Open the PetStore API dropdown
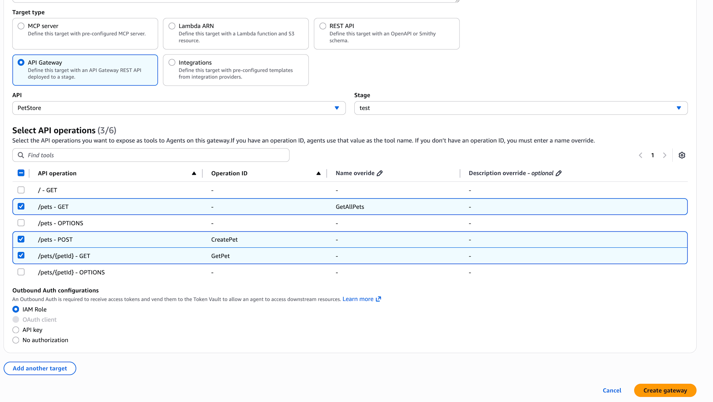713x402 pixels. coord(179,108)
